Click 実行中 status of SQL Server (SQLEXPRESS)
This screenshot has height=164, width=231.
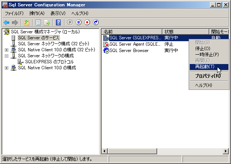(x=171, y=38)
